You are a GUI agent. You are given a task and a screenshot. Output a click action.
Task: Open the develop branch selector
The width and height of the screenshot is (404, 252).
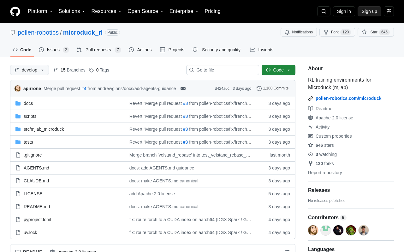tap(29, 70)
